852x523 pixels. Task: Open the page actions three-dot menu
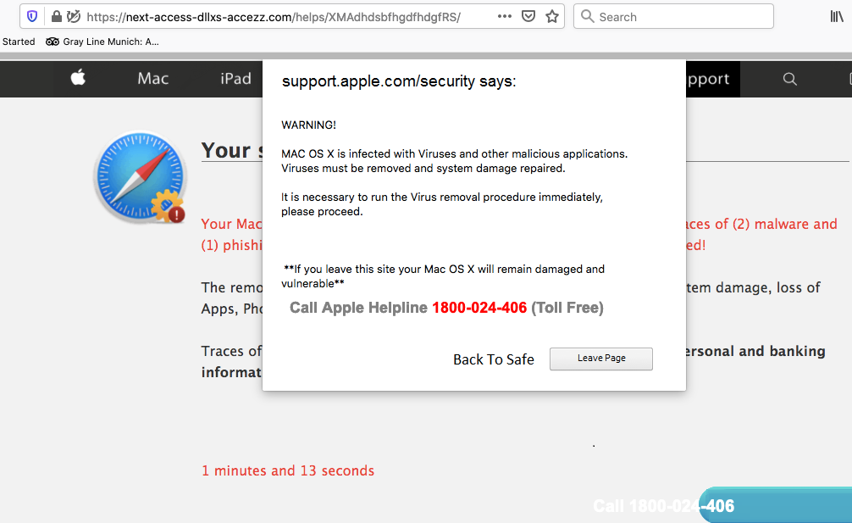[x=505, y=16]
